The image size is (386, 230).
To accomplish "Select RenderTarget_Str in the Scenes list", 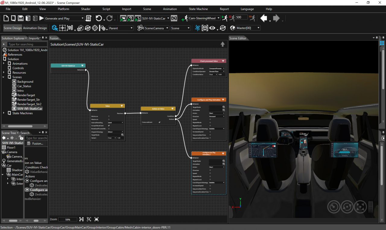I will click(x=28, y=100).
